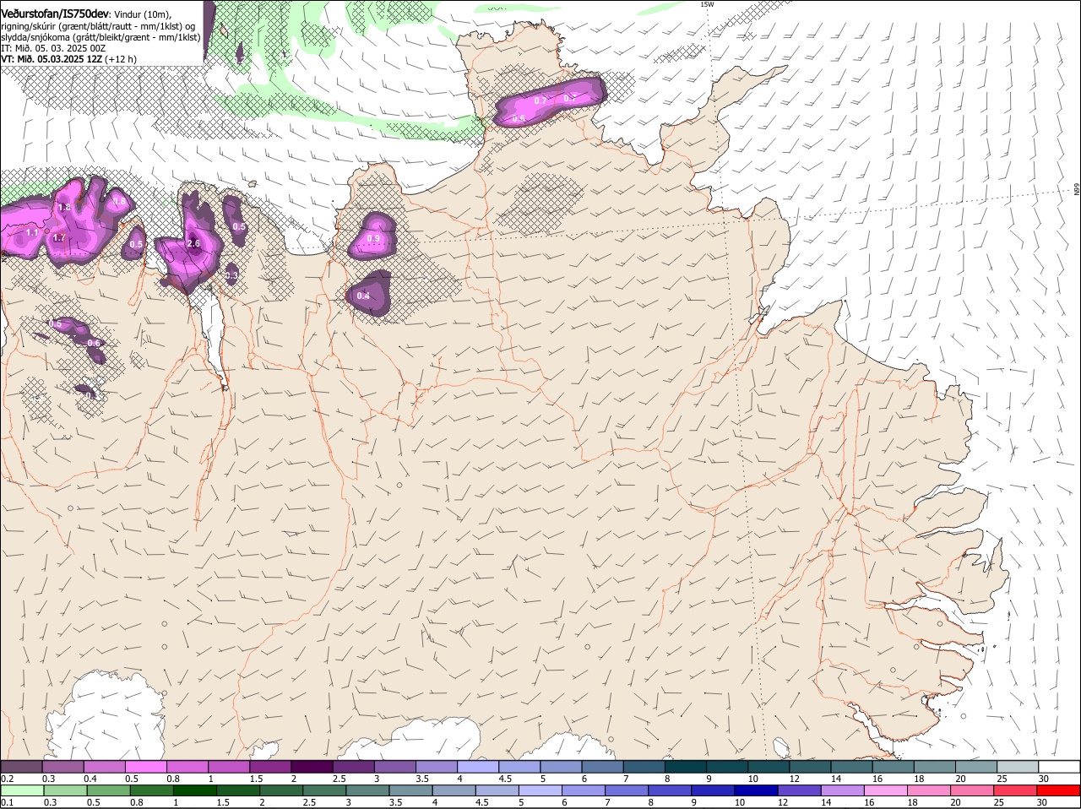Click the 1.1 snowfall value label
1081x809 pixels.
coord(32,232)
